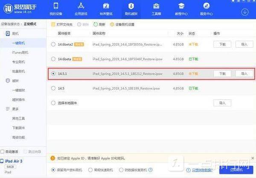
Task: Click the 越狱 sidebar icon
Action: pyautogui.click(x=8, y=81)
